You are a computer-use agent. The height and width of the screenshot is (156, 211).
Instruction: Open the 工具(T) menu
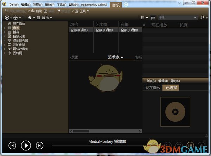(62, 5)
